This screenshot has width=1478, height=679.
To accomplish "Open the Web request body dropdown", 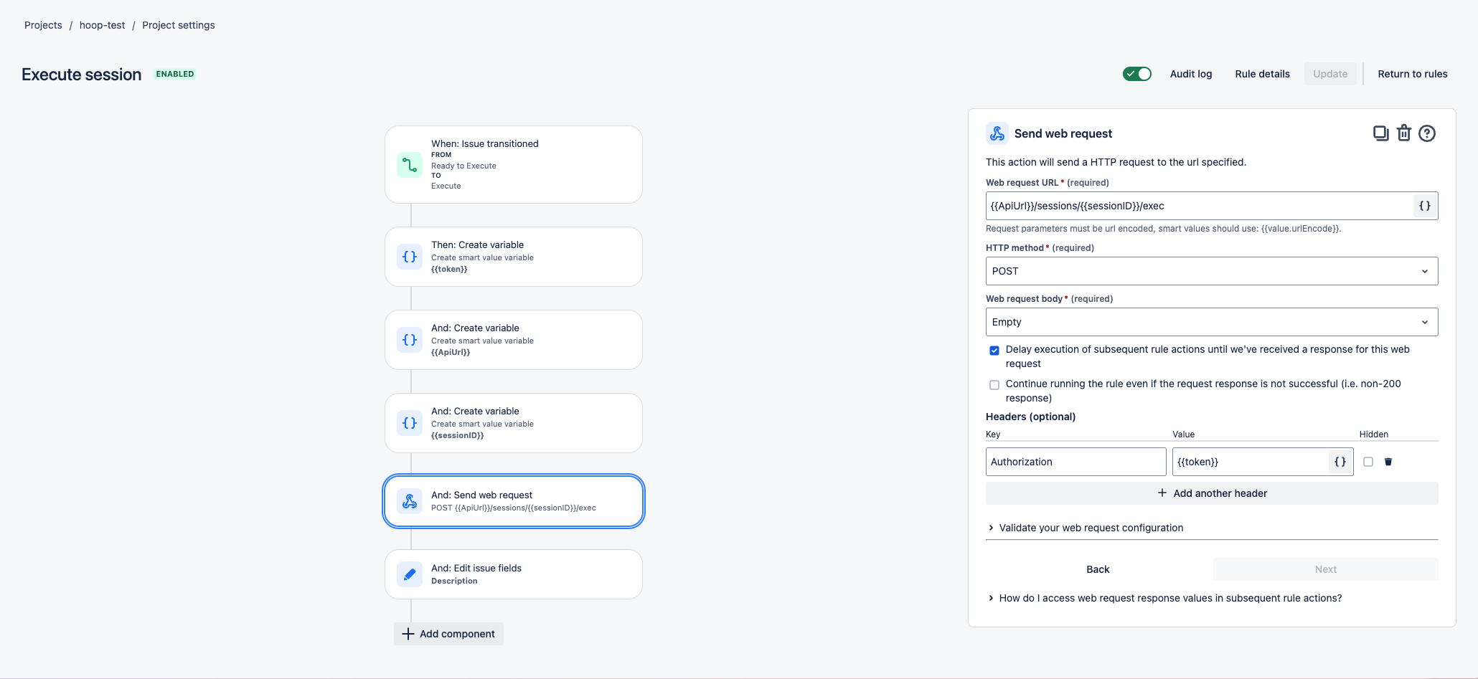I will click(1211, 322).
